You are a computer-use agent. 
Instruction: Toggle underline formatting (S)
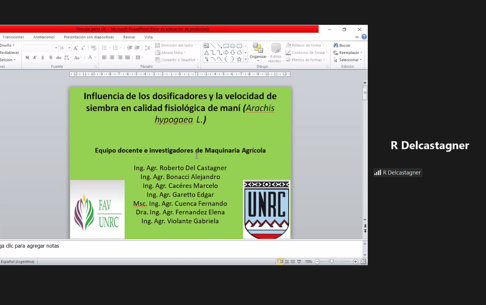(42, 57)
